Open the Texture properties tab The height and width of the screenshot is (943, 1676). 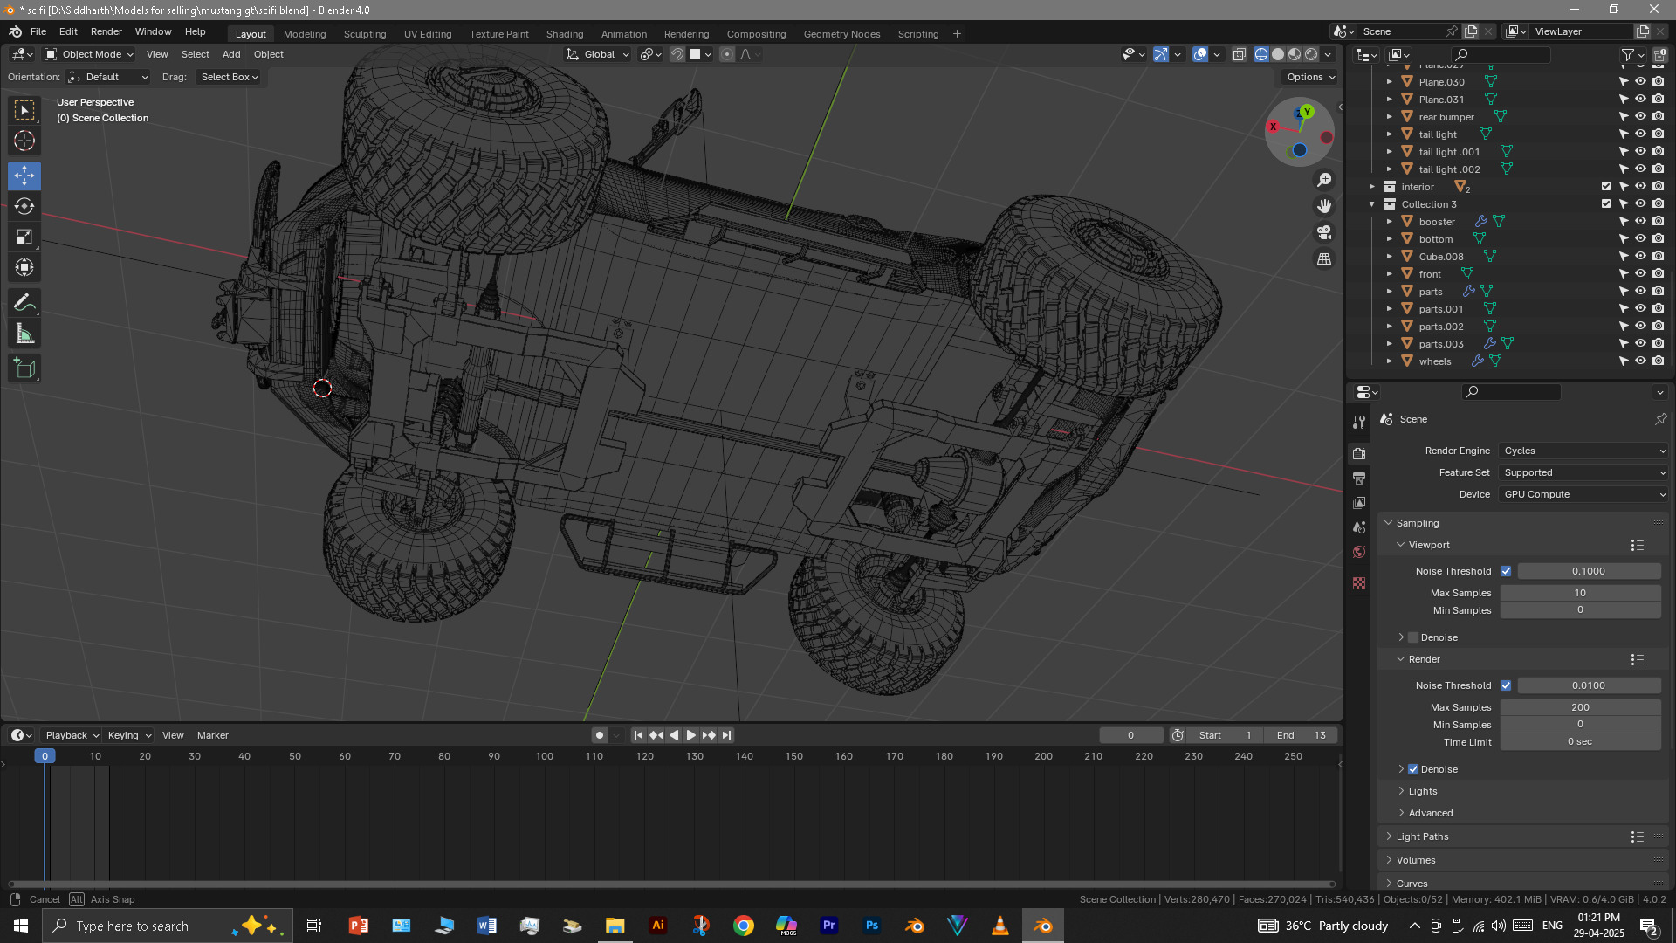point(1359,582)
